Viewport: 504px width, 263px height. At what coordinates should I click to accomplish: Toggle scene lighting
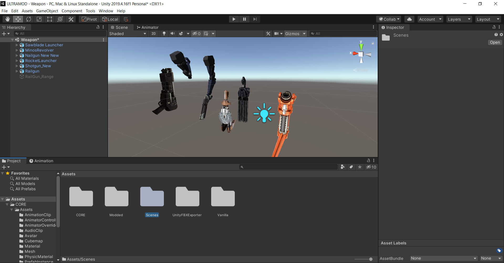pos(164,33)
